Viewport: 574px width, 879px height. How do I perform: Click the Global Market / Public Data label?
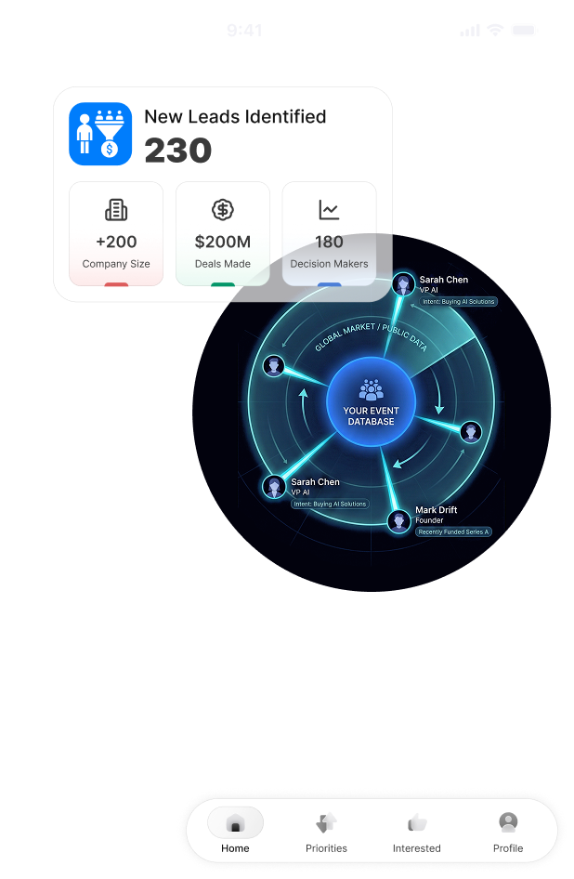pos(372,335)
